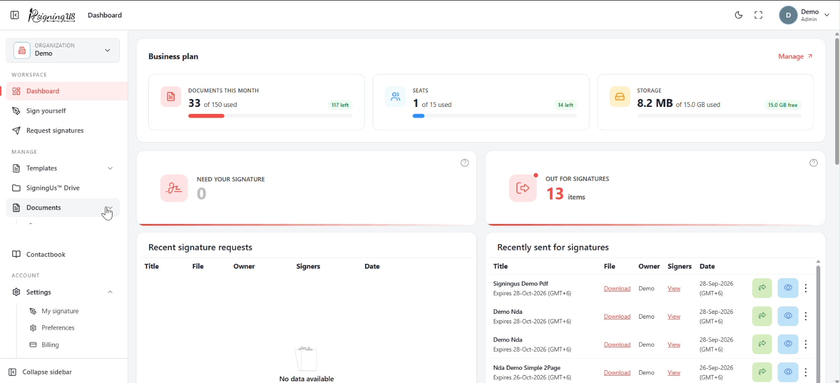Expand the Documents submenu
This screenshot has height=383, width=840.
63,207
